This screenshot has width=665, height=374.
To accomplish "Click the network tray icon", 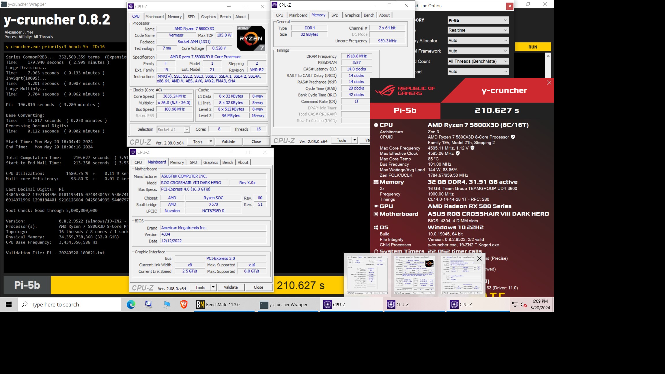I will click(515, 304).
